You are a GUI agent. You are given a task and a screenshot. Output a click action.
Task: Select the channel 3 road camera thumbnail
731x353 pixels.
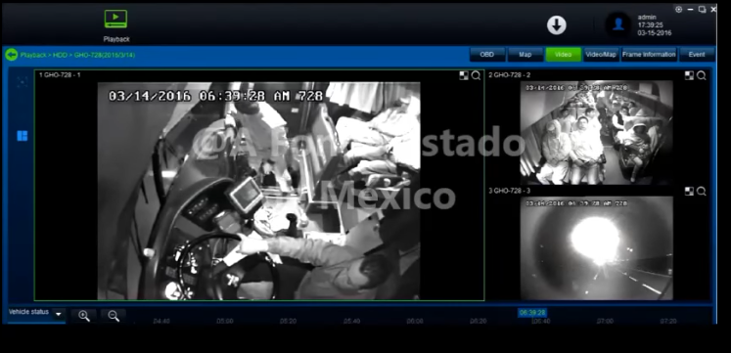(597, 248)
